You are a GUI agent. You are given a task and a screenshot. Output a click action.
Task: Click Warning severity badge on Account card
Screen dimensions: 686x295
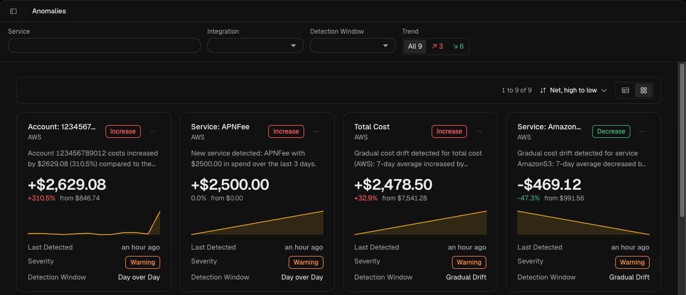pyautogui.click(x=142, y=262)
